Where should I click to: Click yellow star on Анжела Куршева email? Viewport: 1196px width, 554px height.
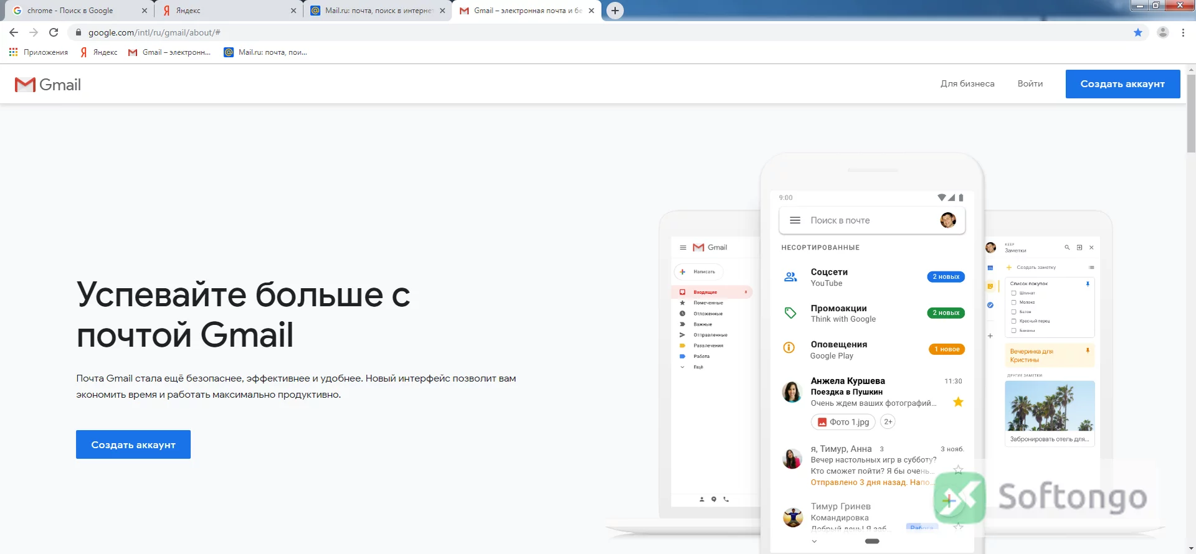click(958, 402)
